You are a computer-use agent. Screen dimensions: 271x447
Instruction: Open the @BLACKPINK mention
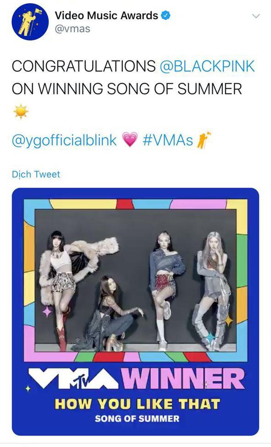(207, 67)
